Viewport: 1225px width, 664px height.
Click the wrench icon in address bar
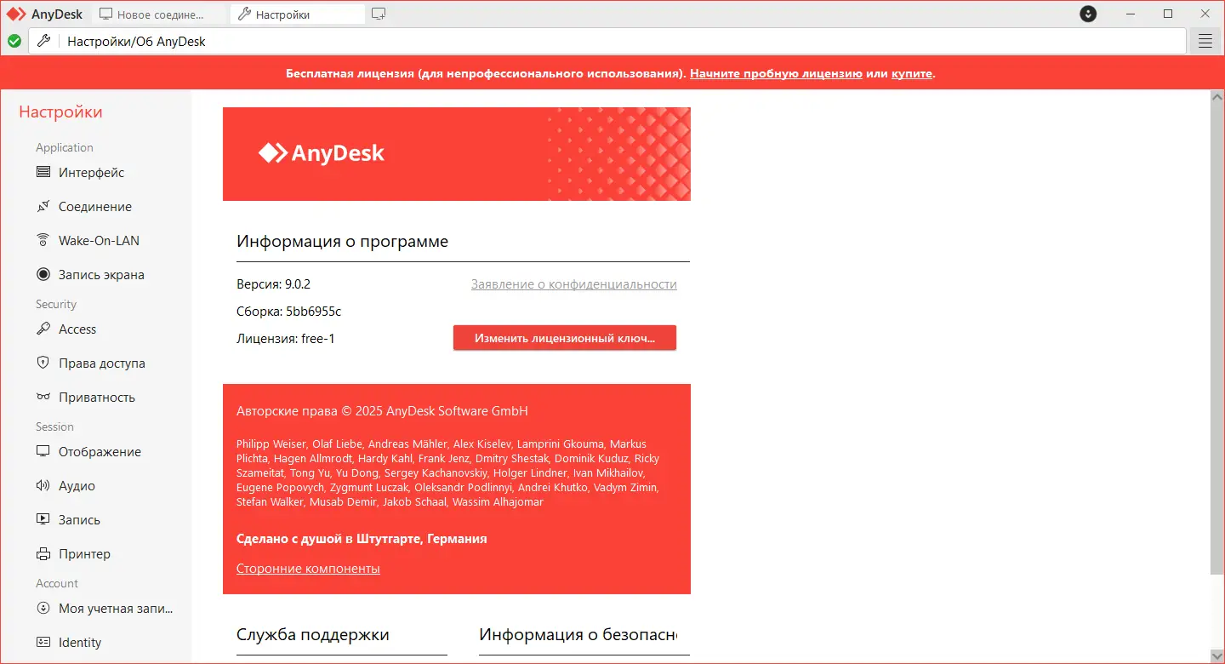pyautogui.click(x=44, y=41)
